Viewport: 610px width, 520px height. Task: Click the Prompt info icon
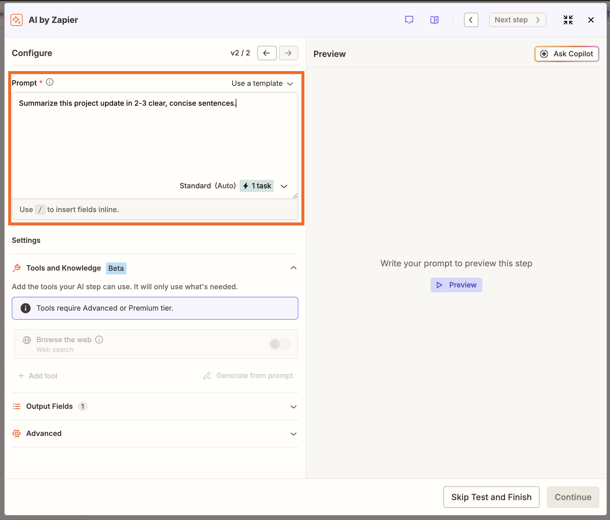[x=50, y=82]
